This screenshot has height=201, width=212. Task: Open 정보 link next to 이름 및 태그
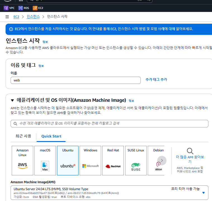click(x=41, y=66)
